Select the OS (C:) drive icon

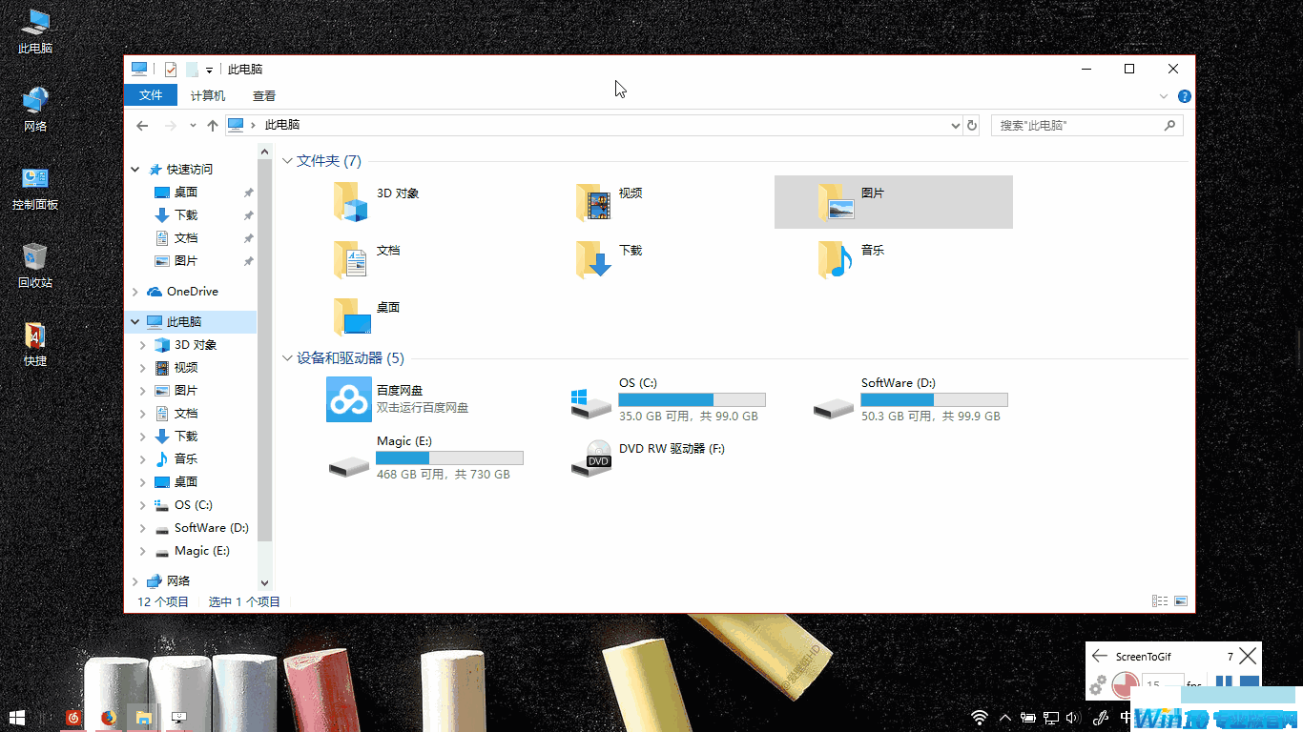tap(591, 400)
